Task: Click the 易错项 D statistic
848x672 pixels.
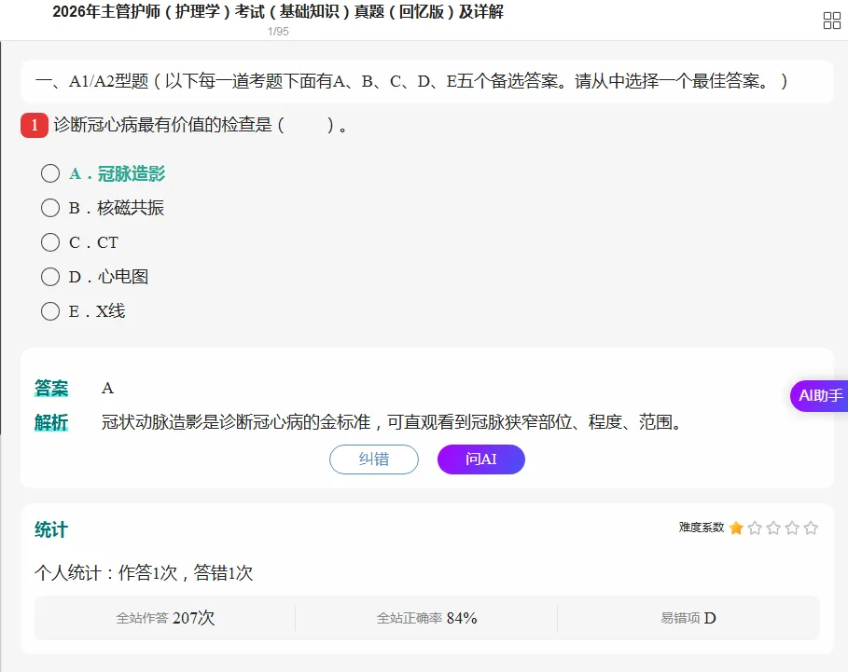Action: point(688,618)
